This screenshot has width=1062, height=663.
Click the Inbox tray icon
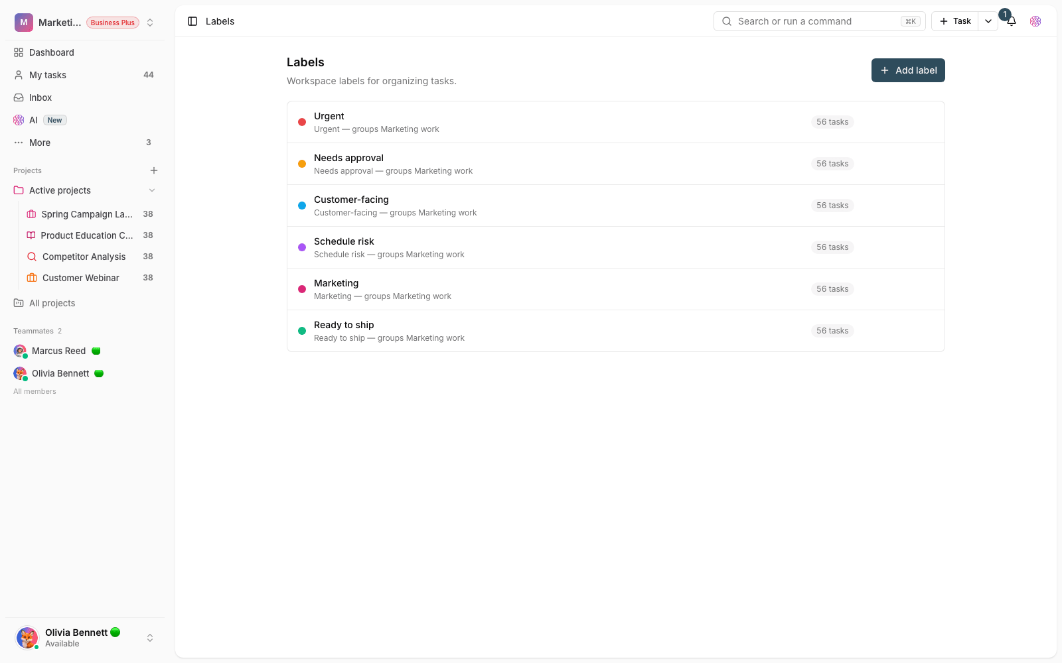click(19, 97)
